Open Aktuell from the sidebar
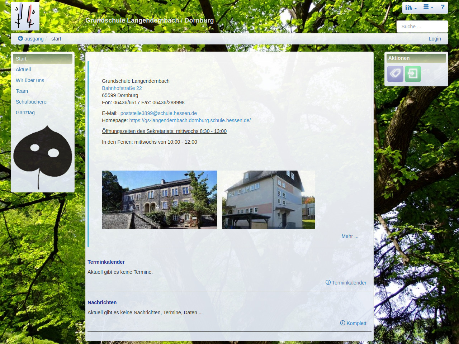The width and height of the screenshot is (459, 344). (23, 70)
